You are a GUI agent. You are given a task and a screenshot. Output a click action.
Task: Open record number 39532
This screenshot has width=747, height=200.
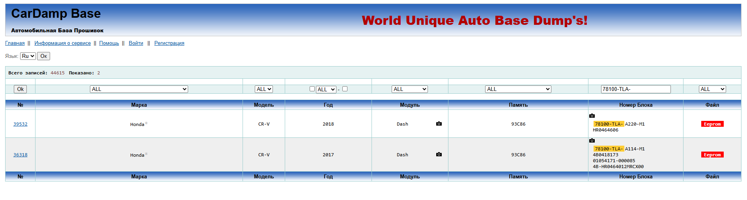tap(21, 124)
